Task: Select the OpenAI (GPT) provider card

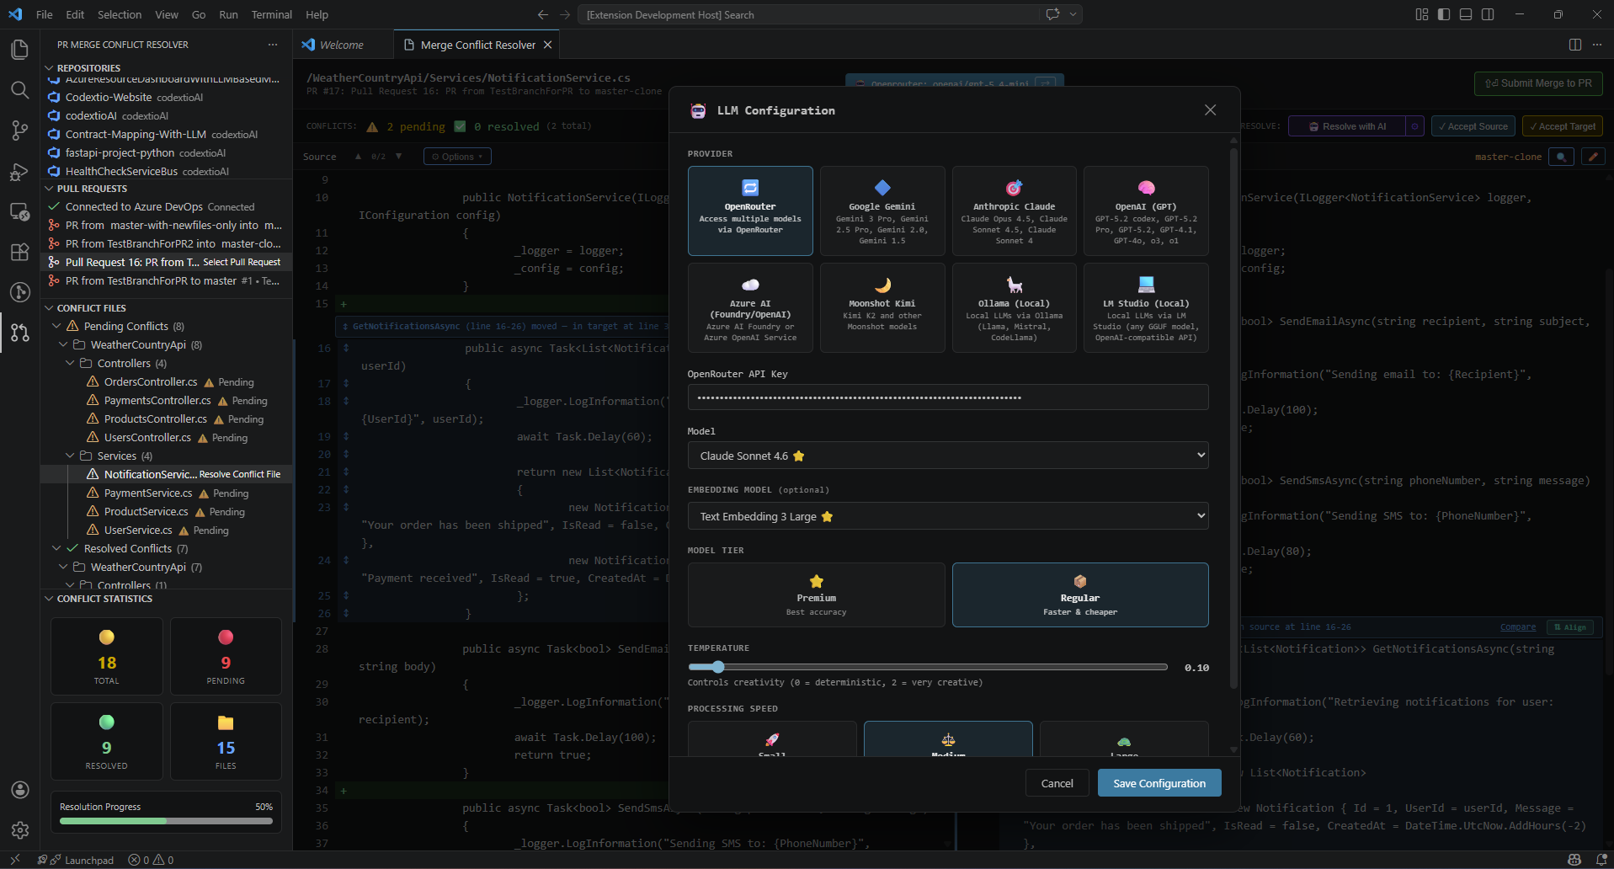Action: (1146, 211)
